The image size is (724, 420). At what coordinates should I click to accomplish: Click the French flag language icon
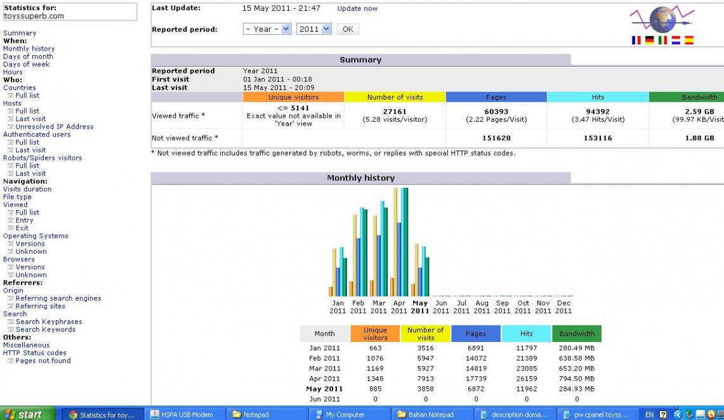click(x=636, y=40)
